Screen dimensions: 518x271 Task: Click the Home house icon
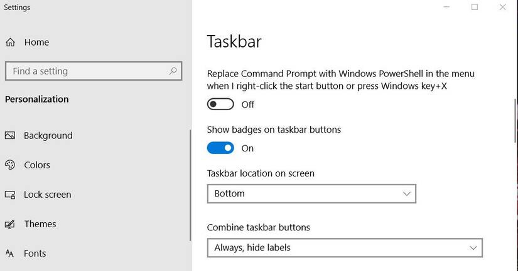10,42
